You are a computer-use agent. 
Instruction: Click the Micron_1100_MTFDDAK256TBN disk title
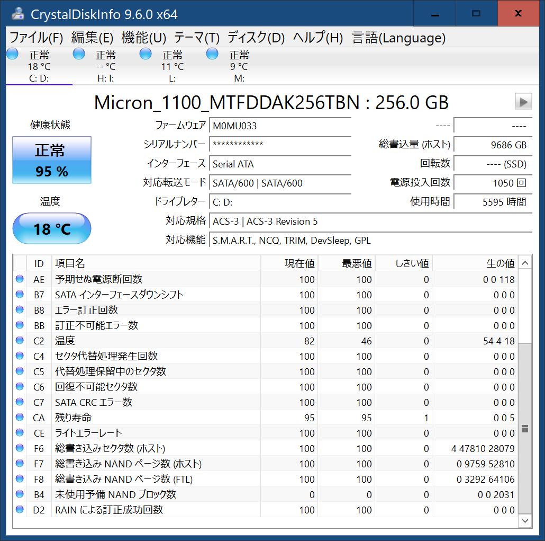pyautogui.click(x=271, y=102)
